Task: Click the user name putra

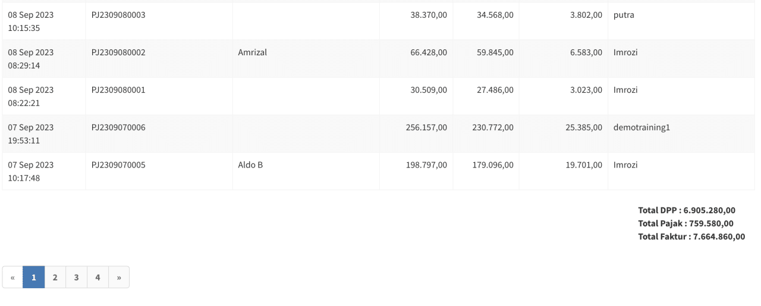Action: click(x=624, y=15)
